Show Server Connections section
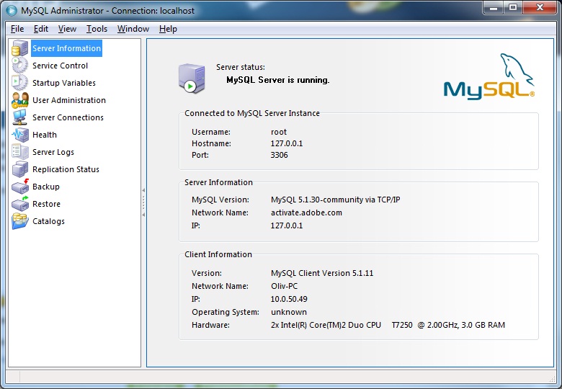 [x=68, y=117]
